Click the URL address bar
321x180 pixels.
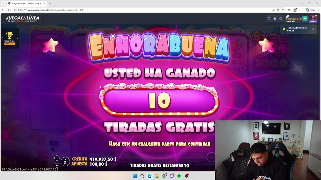143,10
